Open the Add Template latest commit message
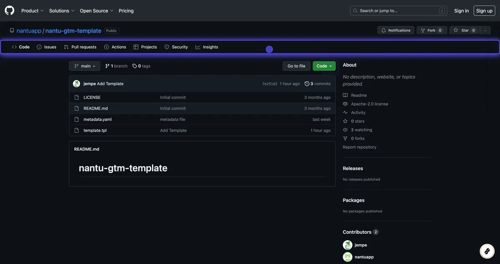The height and width of the screenshot is (264, 500). 110,84
